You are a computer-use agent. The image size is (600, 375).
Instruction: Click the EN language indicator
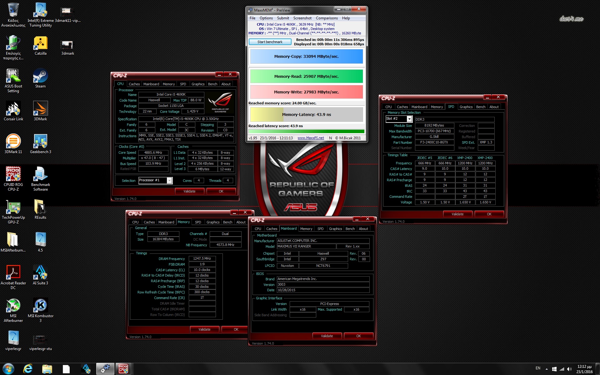click(538, 368)
